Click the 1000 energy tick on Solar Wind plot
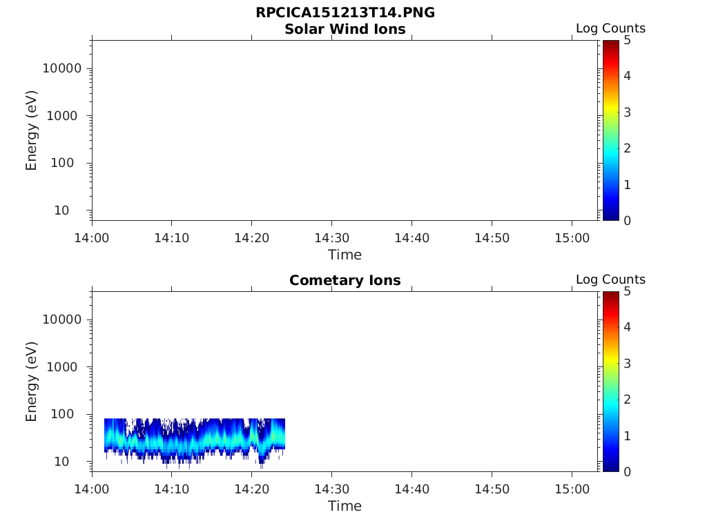Screen dimensions: 707x530 61,116
